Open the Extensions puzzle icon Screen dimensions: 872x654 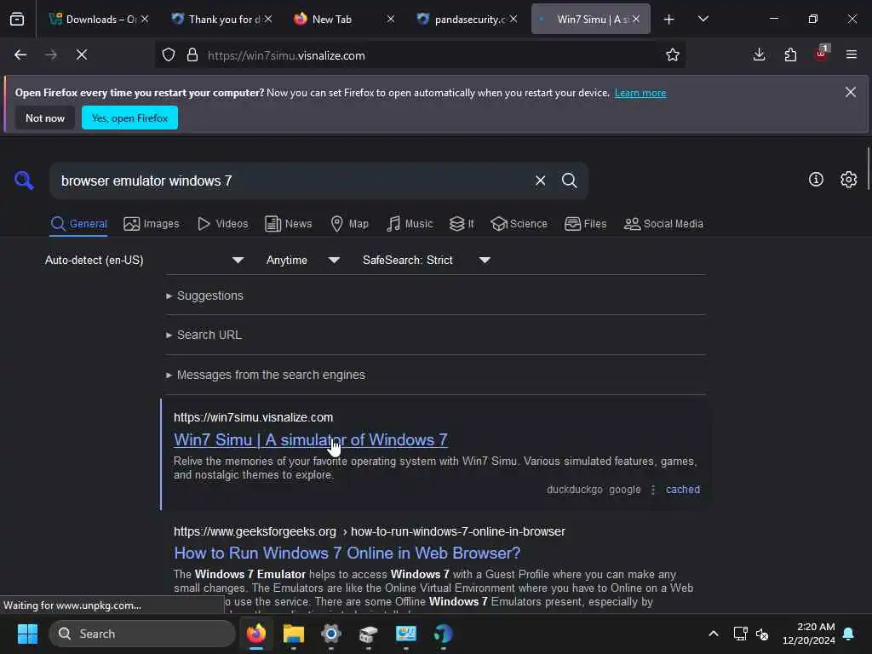(x=790, y=55)
